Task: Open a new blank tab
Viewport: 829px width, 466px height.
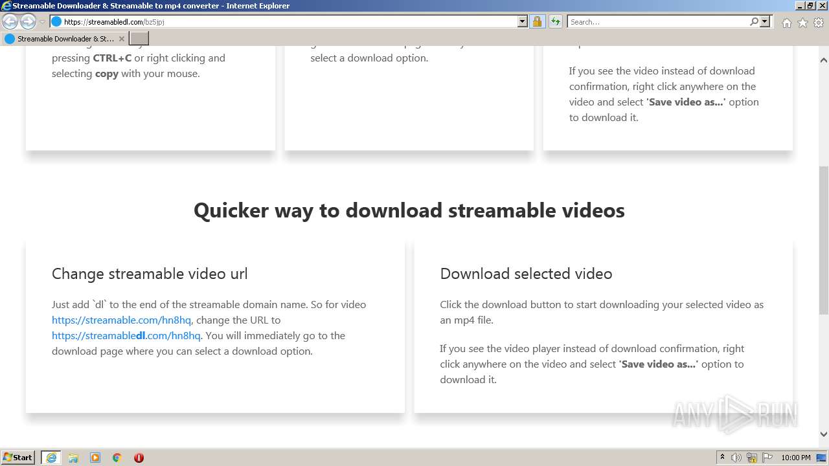Action: point(139,39)
